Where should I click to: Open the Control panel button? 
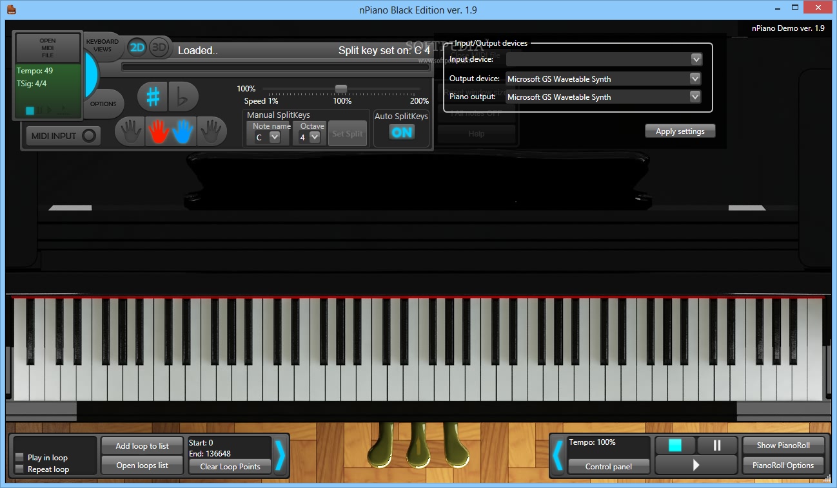click(x=609, y=467)
